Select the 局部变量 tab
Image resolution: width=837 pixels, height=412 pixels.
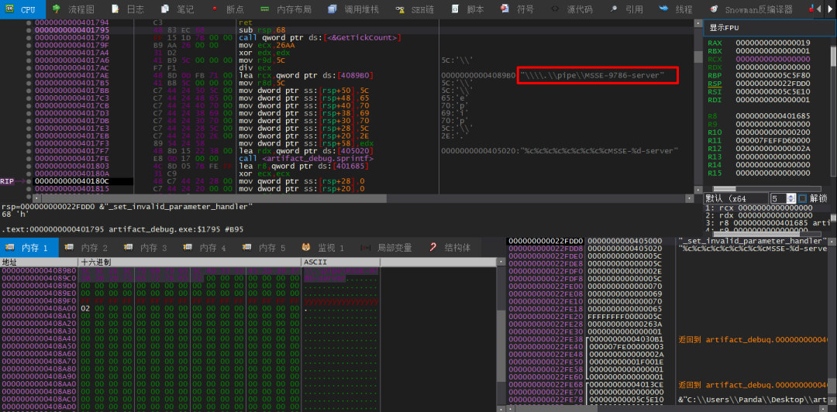tap(394, 248)
